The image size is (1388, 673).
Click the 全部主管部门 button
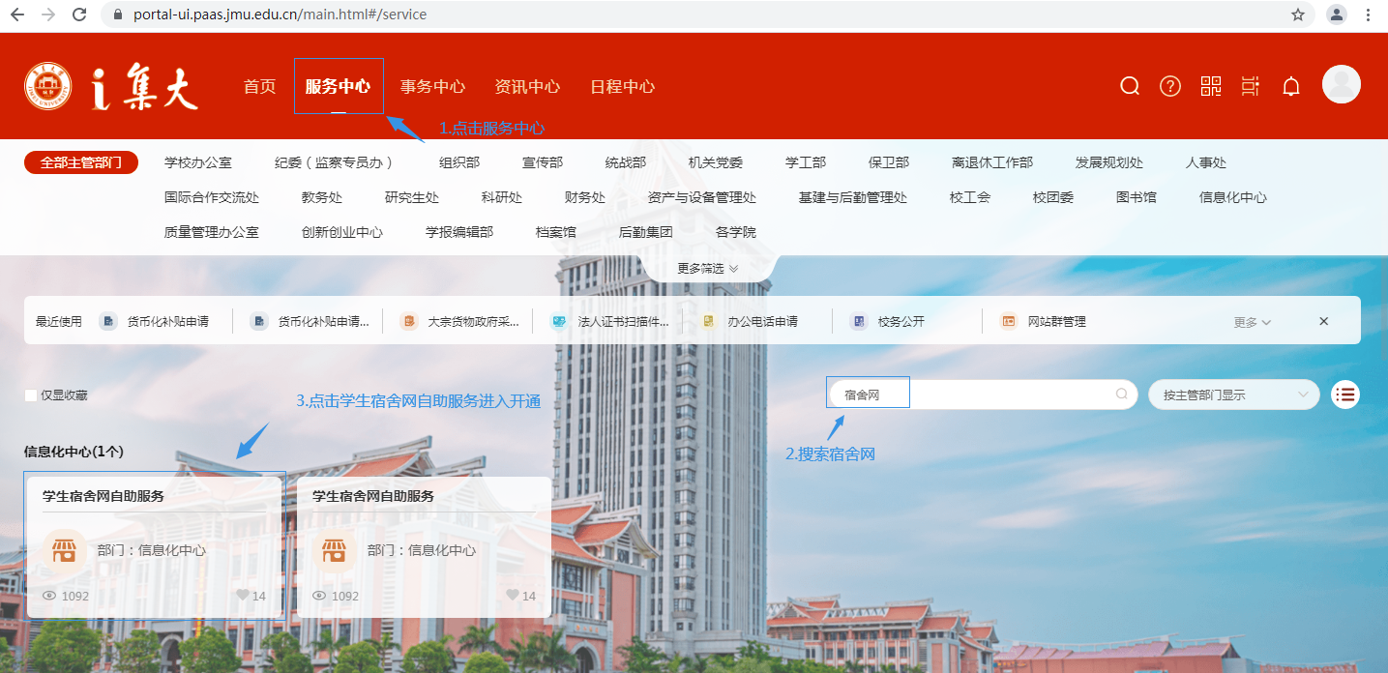click(x=81, y=162)
